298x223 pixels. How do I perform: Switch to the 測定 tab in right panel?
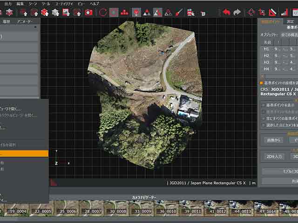[290, 21]
